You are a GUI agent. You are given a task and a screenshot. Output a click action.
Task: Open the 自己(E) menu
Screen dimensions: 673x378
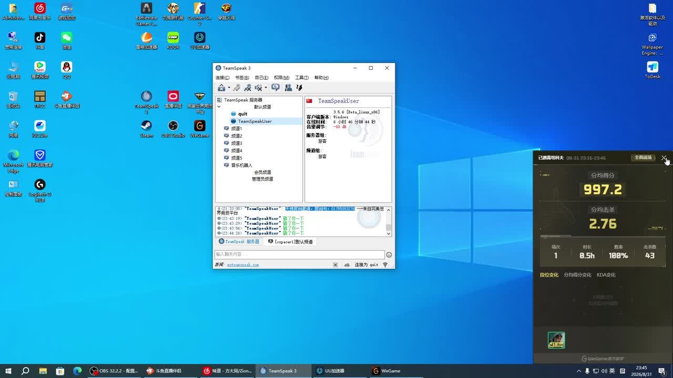[261, 78]
